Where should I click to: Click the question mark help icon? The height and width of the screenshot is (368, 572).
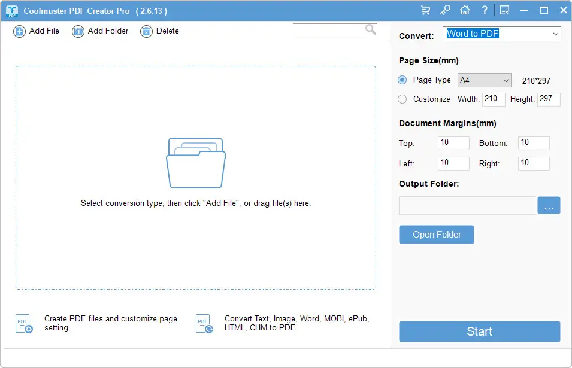click(485, 10)
